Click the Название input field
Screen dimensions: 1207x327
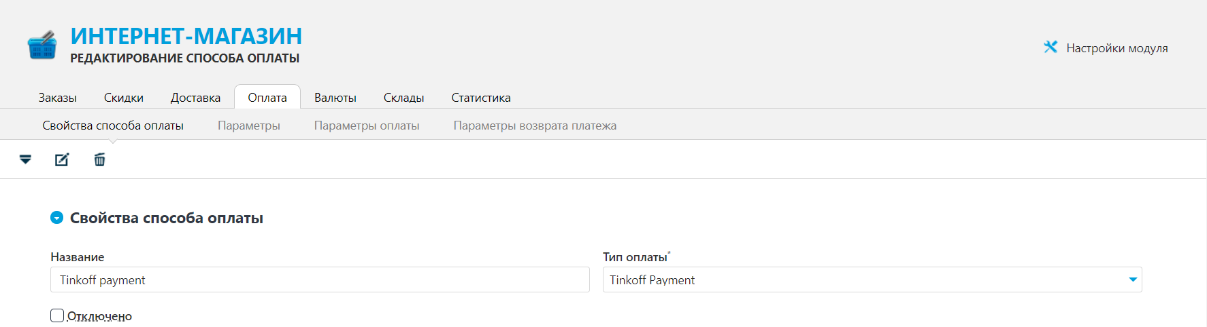point(320,280)
